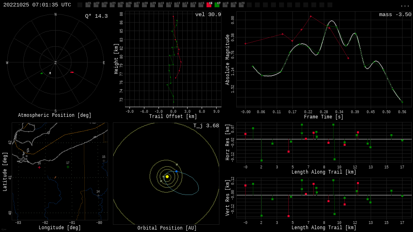Screen dimensions: 413x232
Task: Click the Longitude [deg] axis label
Action: click(x=60, y=228)
